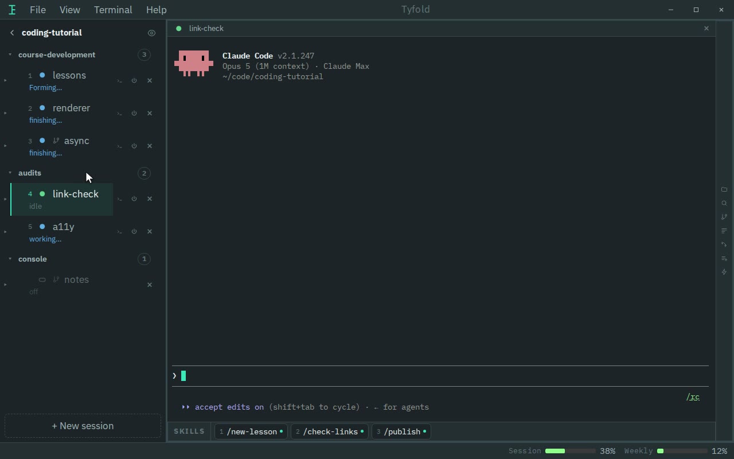The height and width of the screenshot is (459, 734).
Task: Collapse the course-development group
Action: [10, 55]
